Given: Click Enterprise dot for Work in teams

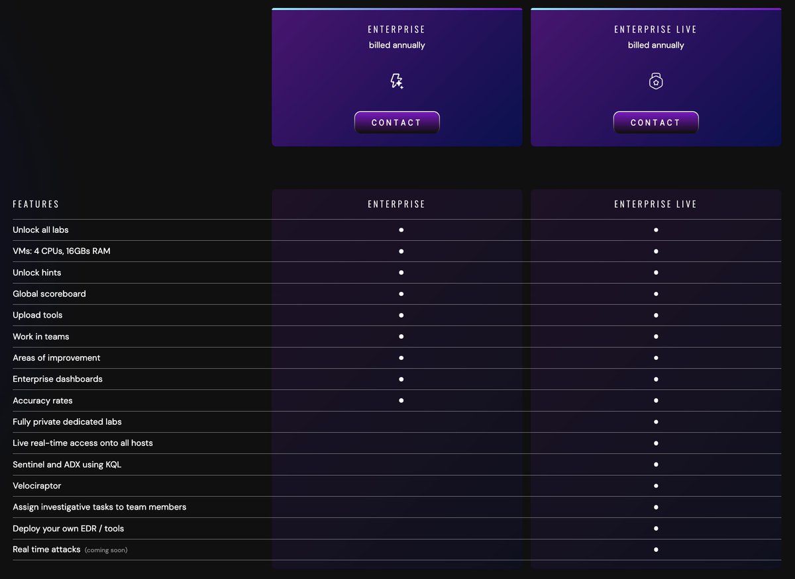Looking at the screenshot, I should (401, 337).
